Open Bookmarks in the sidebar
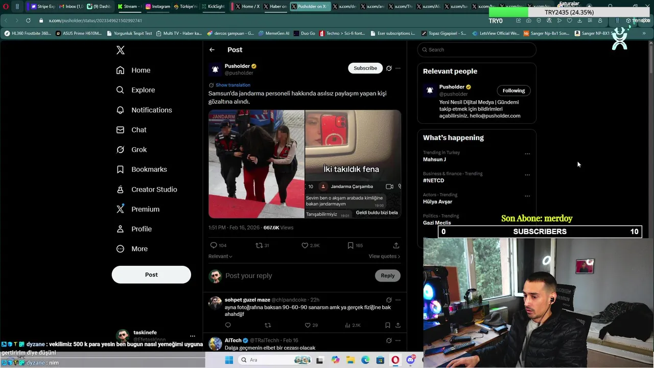 click(x=142, y=169)
